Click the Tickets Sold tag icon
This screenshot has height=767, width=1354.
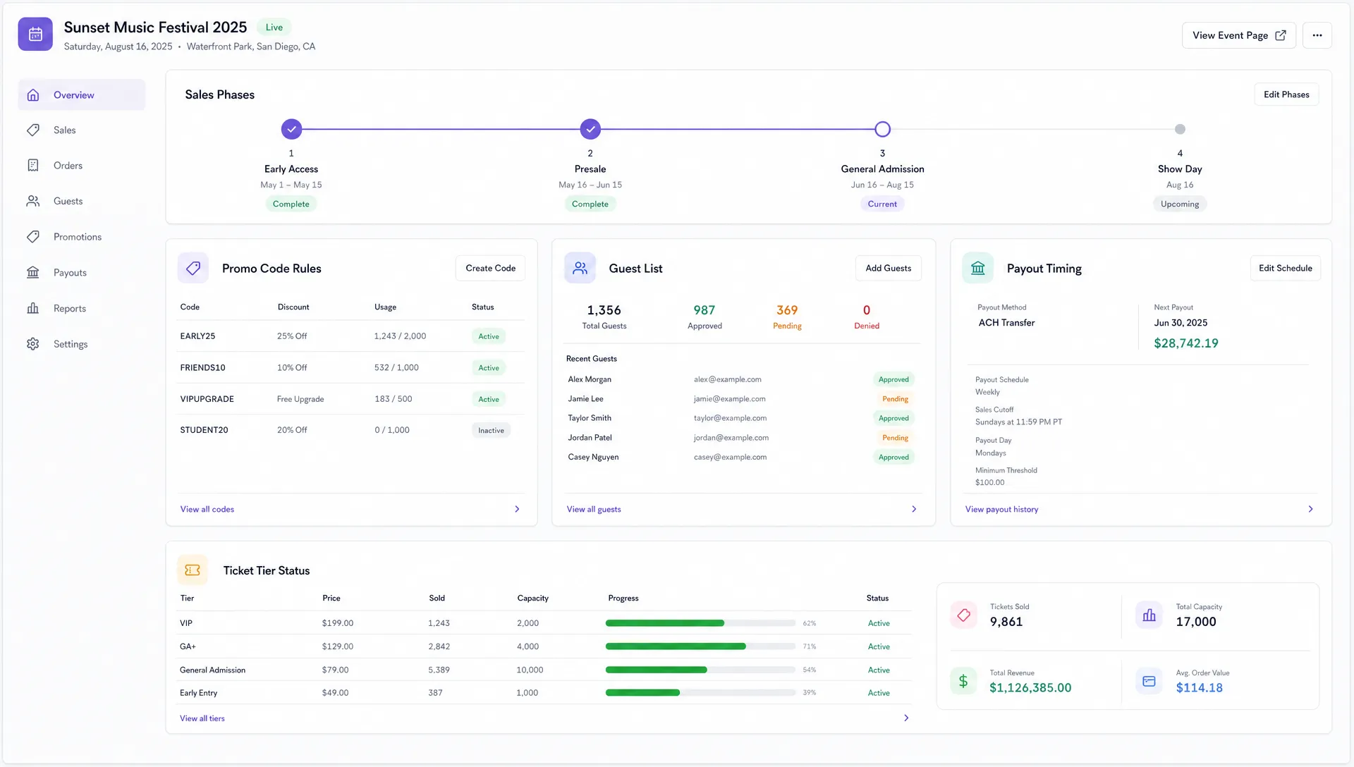point(963,615)
